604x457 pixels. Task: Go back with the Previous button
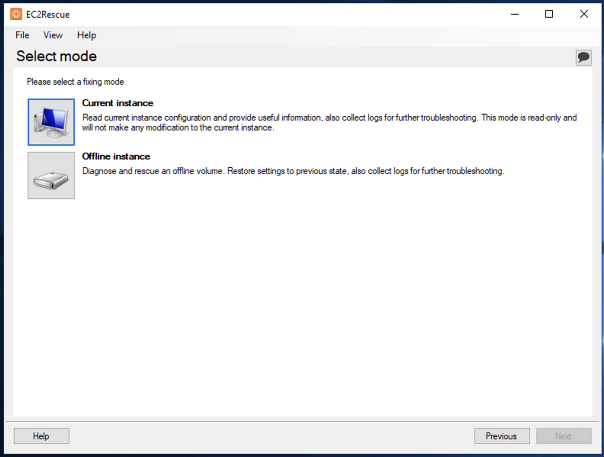pyautogui.click(x=502, y=436)
